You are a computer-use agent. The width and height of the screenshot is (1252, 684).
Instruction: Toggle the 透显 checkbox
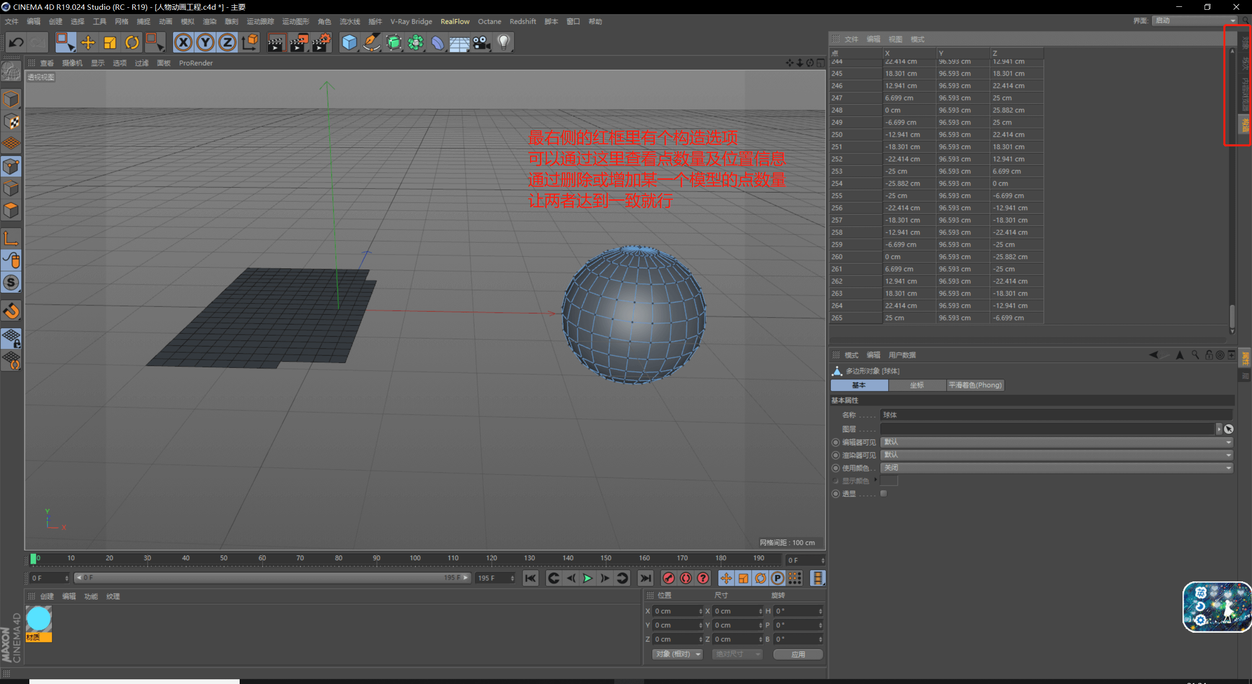pyautogui.click(x=884, y=493)
